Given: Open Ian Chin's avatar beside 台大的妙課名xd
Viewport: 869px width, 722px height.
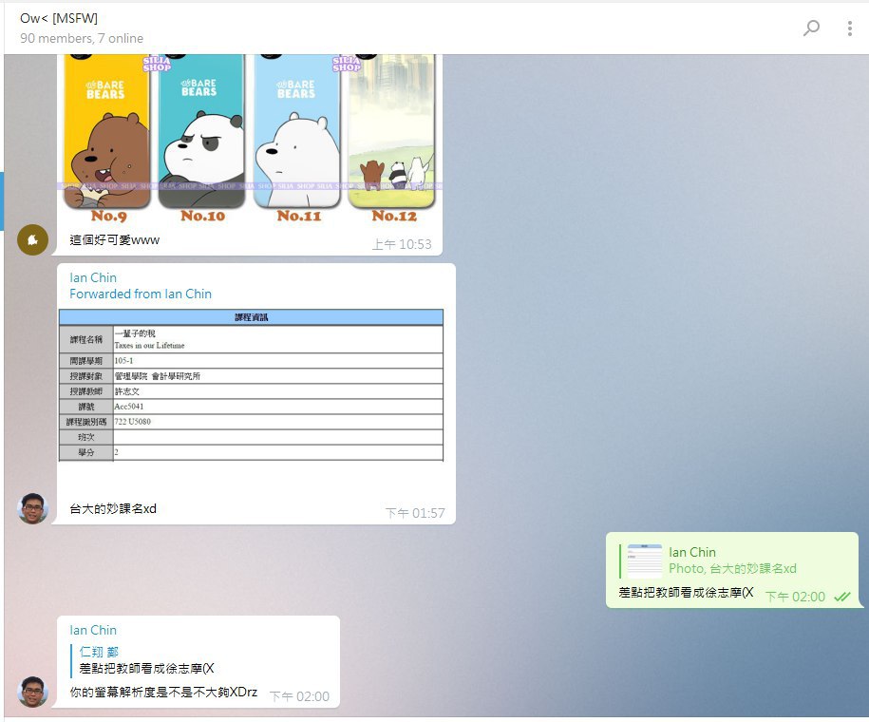Looking at the screenshot, I should pyautogui.click(x=32, y=508).
